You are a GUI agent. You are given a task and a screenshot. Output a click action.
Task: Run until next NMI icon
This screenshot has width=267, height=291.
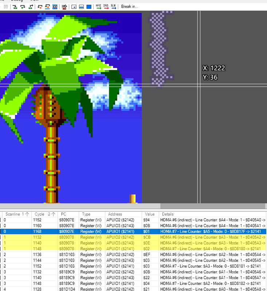(98, 7)
